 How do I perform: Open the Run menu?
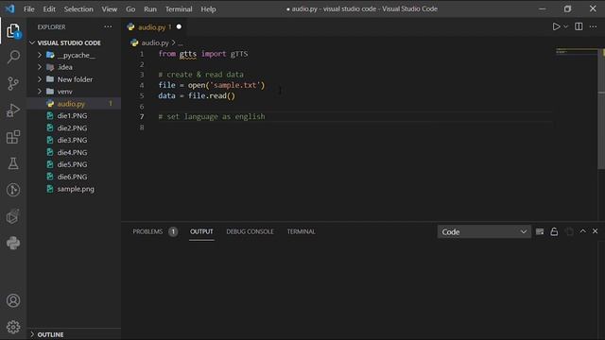click(x=150, y=8)
